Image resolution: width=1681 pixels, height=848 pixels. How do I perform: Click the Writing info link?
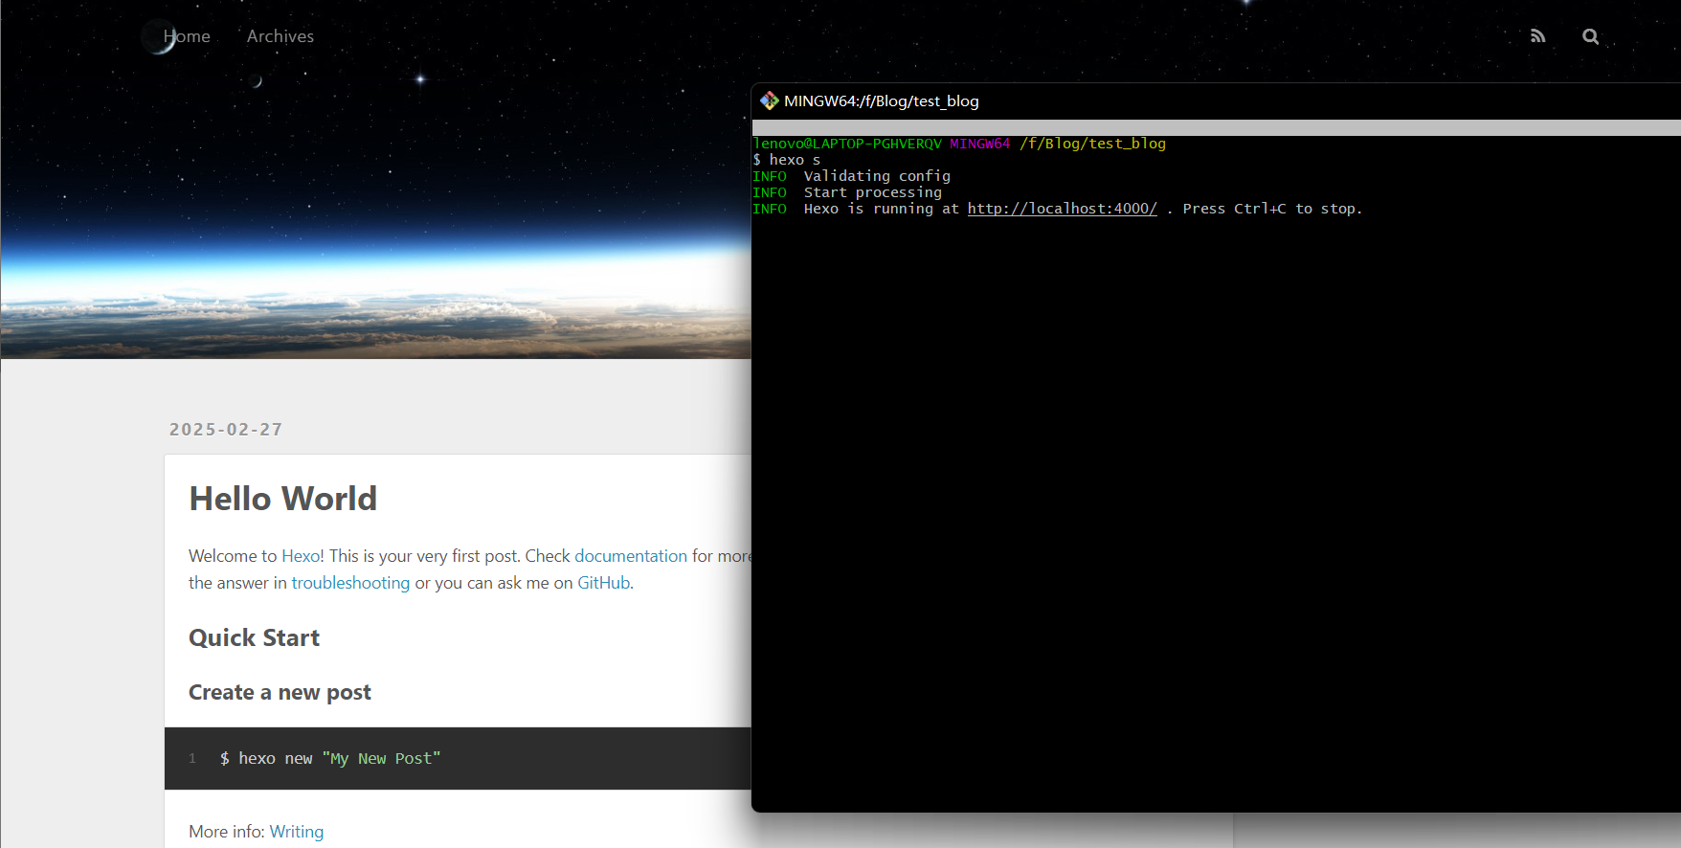296,832
